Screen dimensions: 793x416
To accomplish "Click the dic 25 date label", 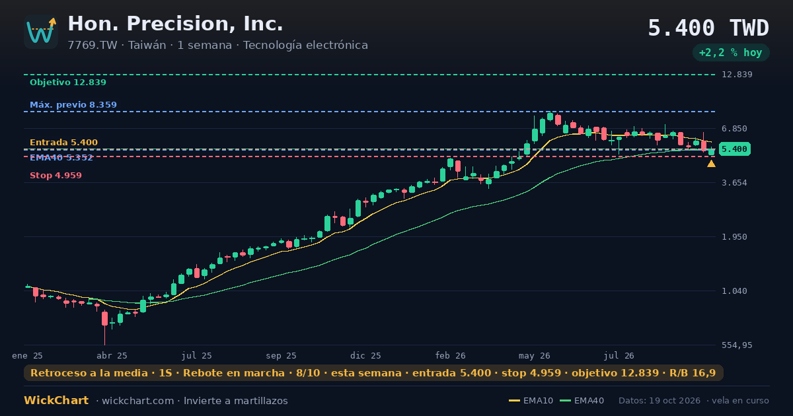I will [x=365, y=355].
